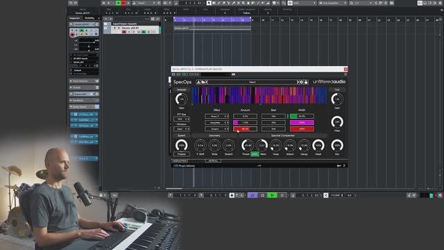Click the first Start value field in SpecOps
The height and width of the screenshot is (250, 444).
(273, 116)
